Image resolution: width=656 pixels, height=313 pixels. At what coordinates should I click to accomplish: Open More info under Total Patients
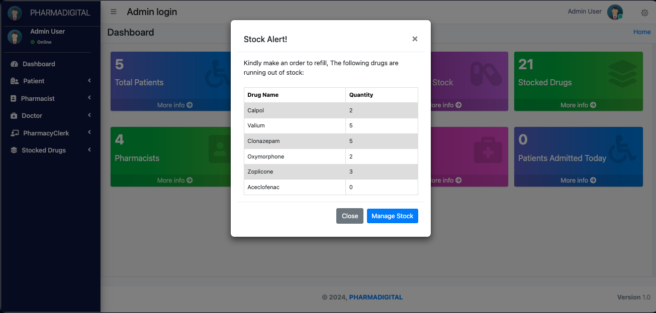point(175,105)
